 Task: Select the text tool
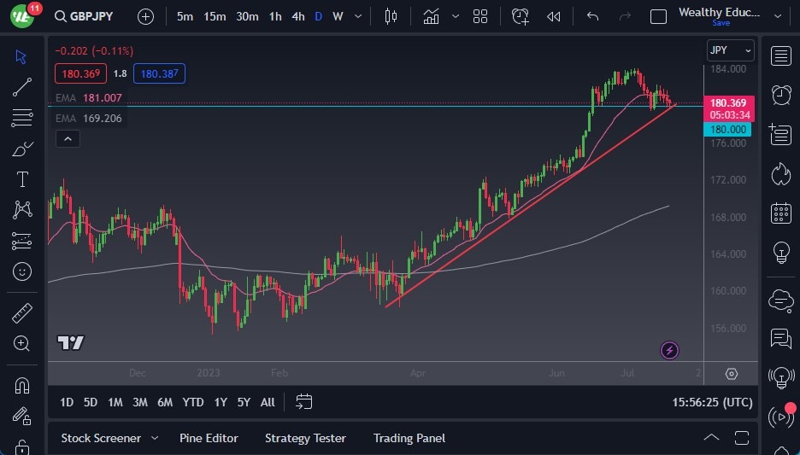point(22,179)
